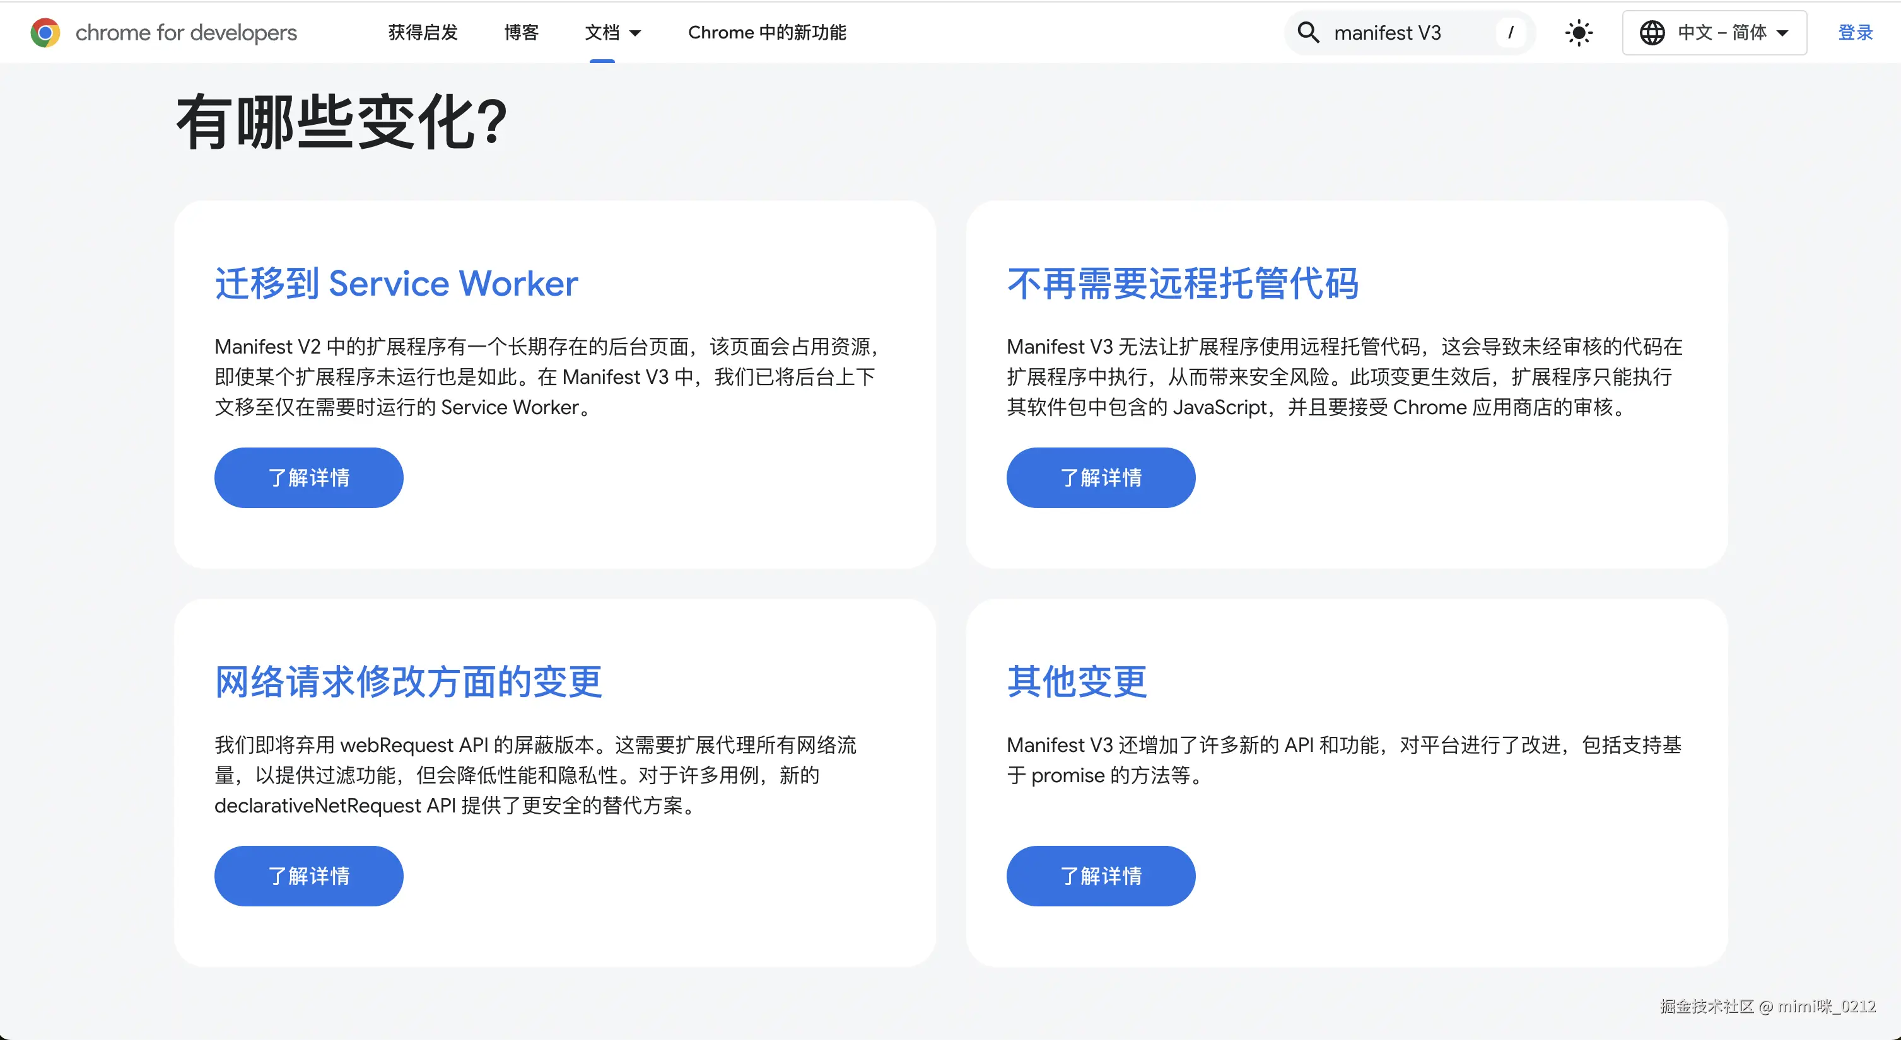Click the Chrome logo icon
The width and height of the screenshot is (1901, 1040).
click(x=45, y=32)
